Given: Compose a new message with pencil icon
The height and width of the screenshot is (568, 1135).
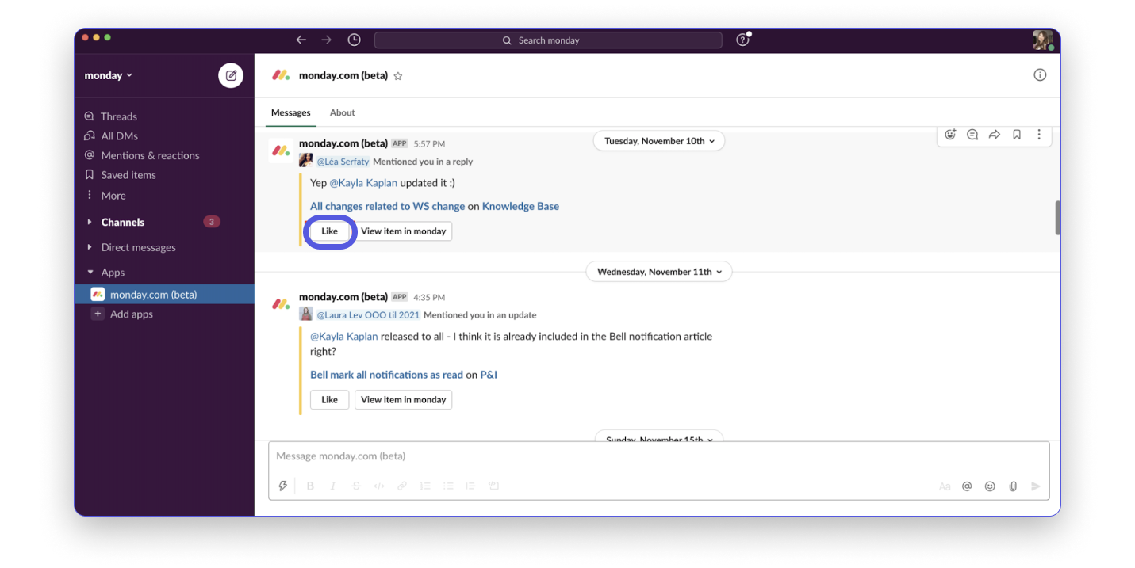Looking at the screenshot, I should click(231, 75).
